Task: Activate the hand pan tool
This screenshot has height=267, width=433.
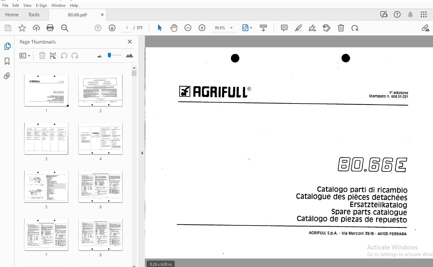Action: (174, 28)
